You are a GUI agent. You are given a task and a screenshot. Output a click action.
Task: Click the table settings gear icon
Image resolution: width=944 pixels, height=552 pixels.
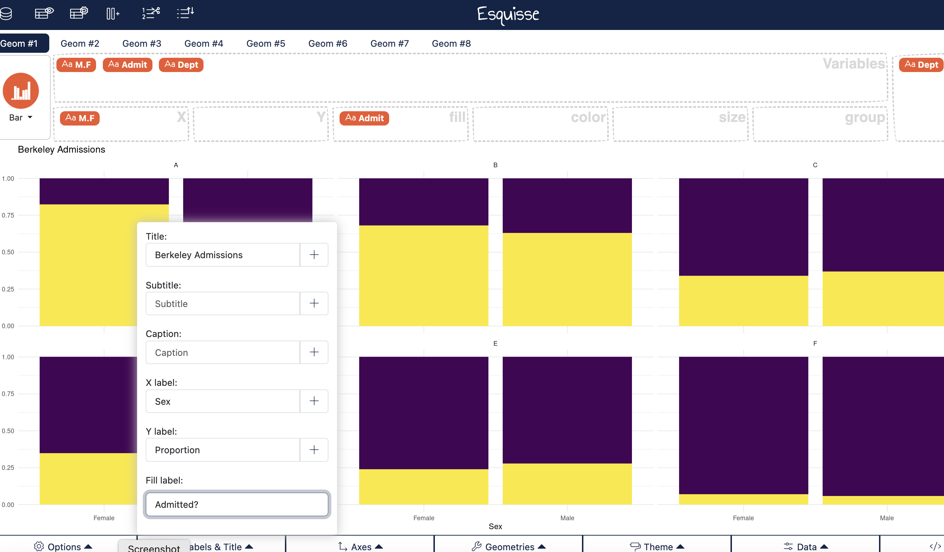[79, 13]
